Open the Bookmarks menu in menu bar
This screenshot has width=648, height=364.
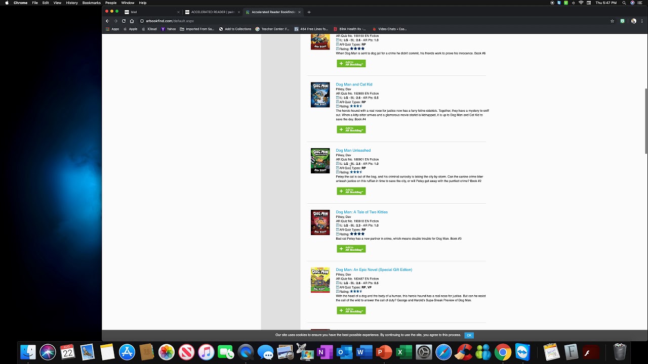point(91,3)
